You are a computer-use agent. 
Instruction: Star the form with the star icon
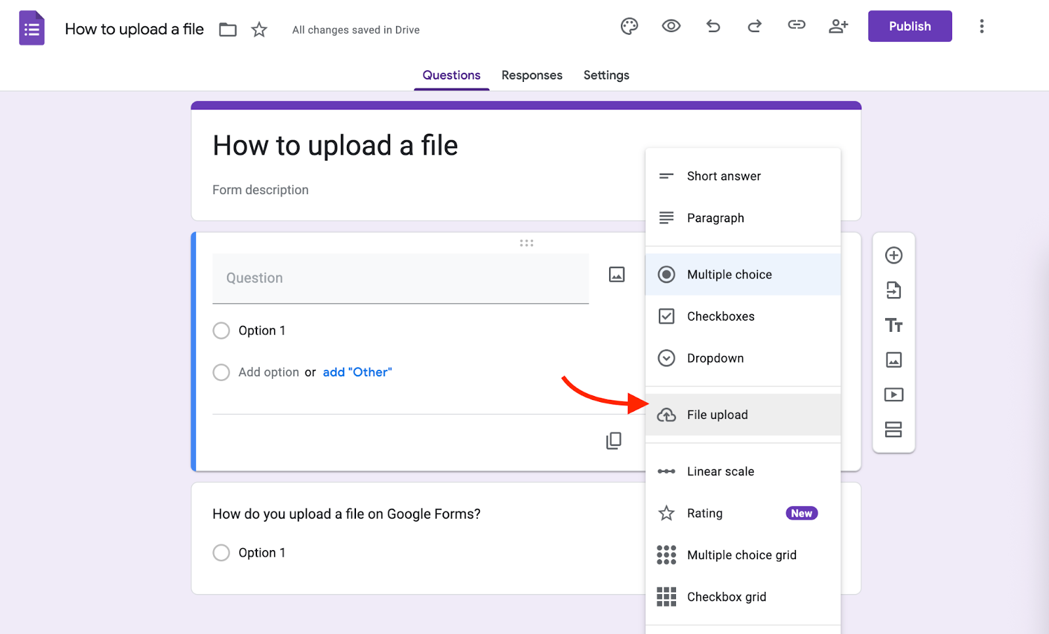[259, 30]
